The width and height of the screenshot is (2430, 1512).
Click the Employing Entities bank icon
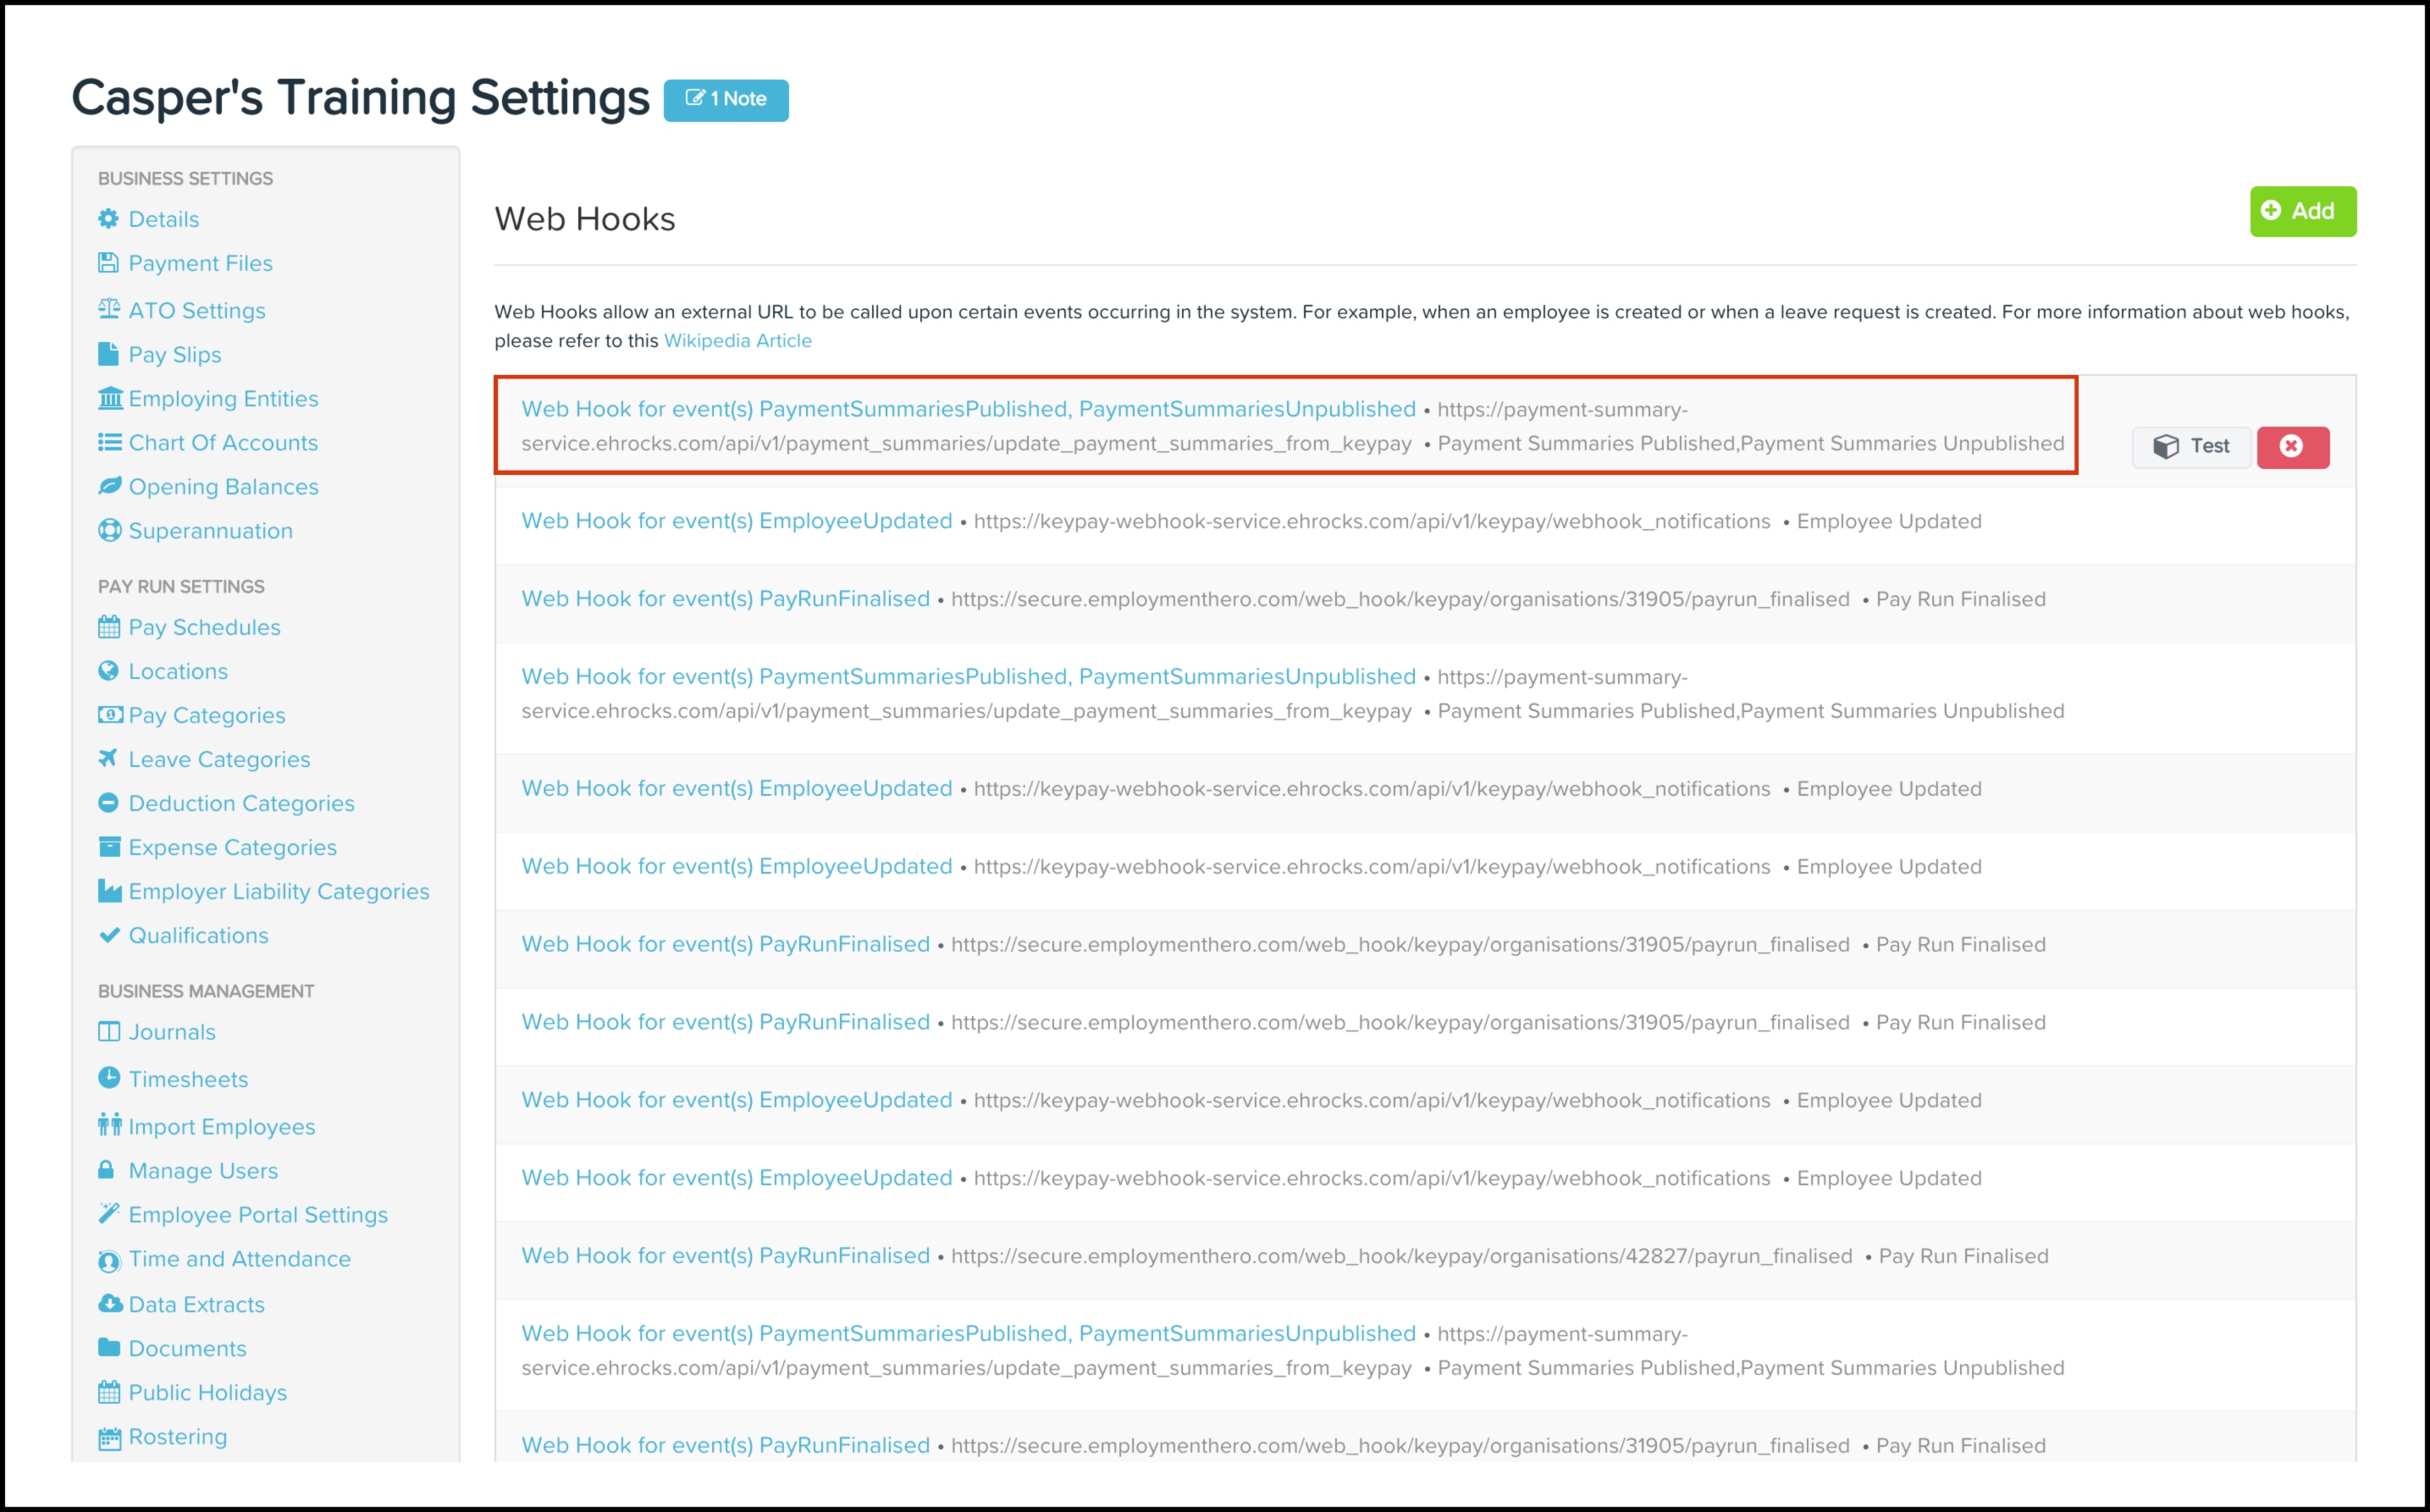tap(109, 399)
